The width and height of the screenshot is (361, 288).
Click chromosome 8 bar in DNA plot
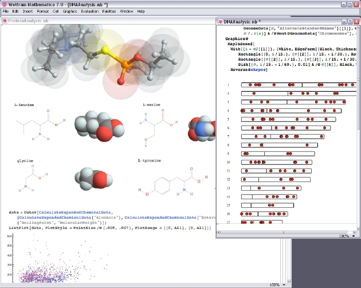point(280,145)
